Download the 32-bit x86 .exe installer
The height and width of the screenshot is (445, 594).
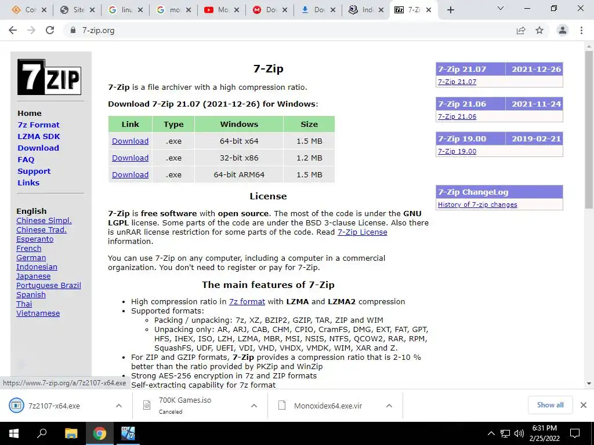click(130, 158)
